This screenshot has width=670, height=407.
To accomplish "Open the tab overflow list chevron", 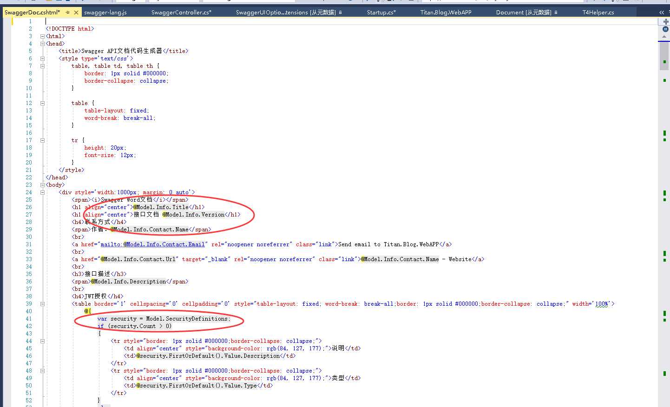I will pyautogui.click(x=662, y=13).
